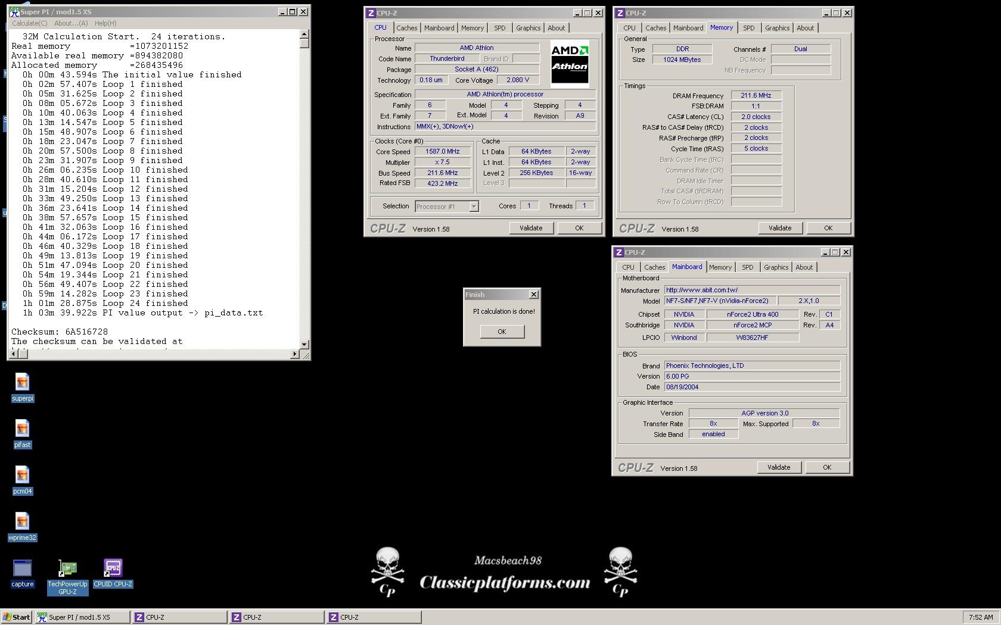Image resolution: width=1001 pixels, height=625 pixels.
Task: Select SPD tab in Memory window
Action: [749, 28]
